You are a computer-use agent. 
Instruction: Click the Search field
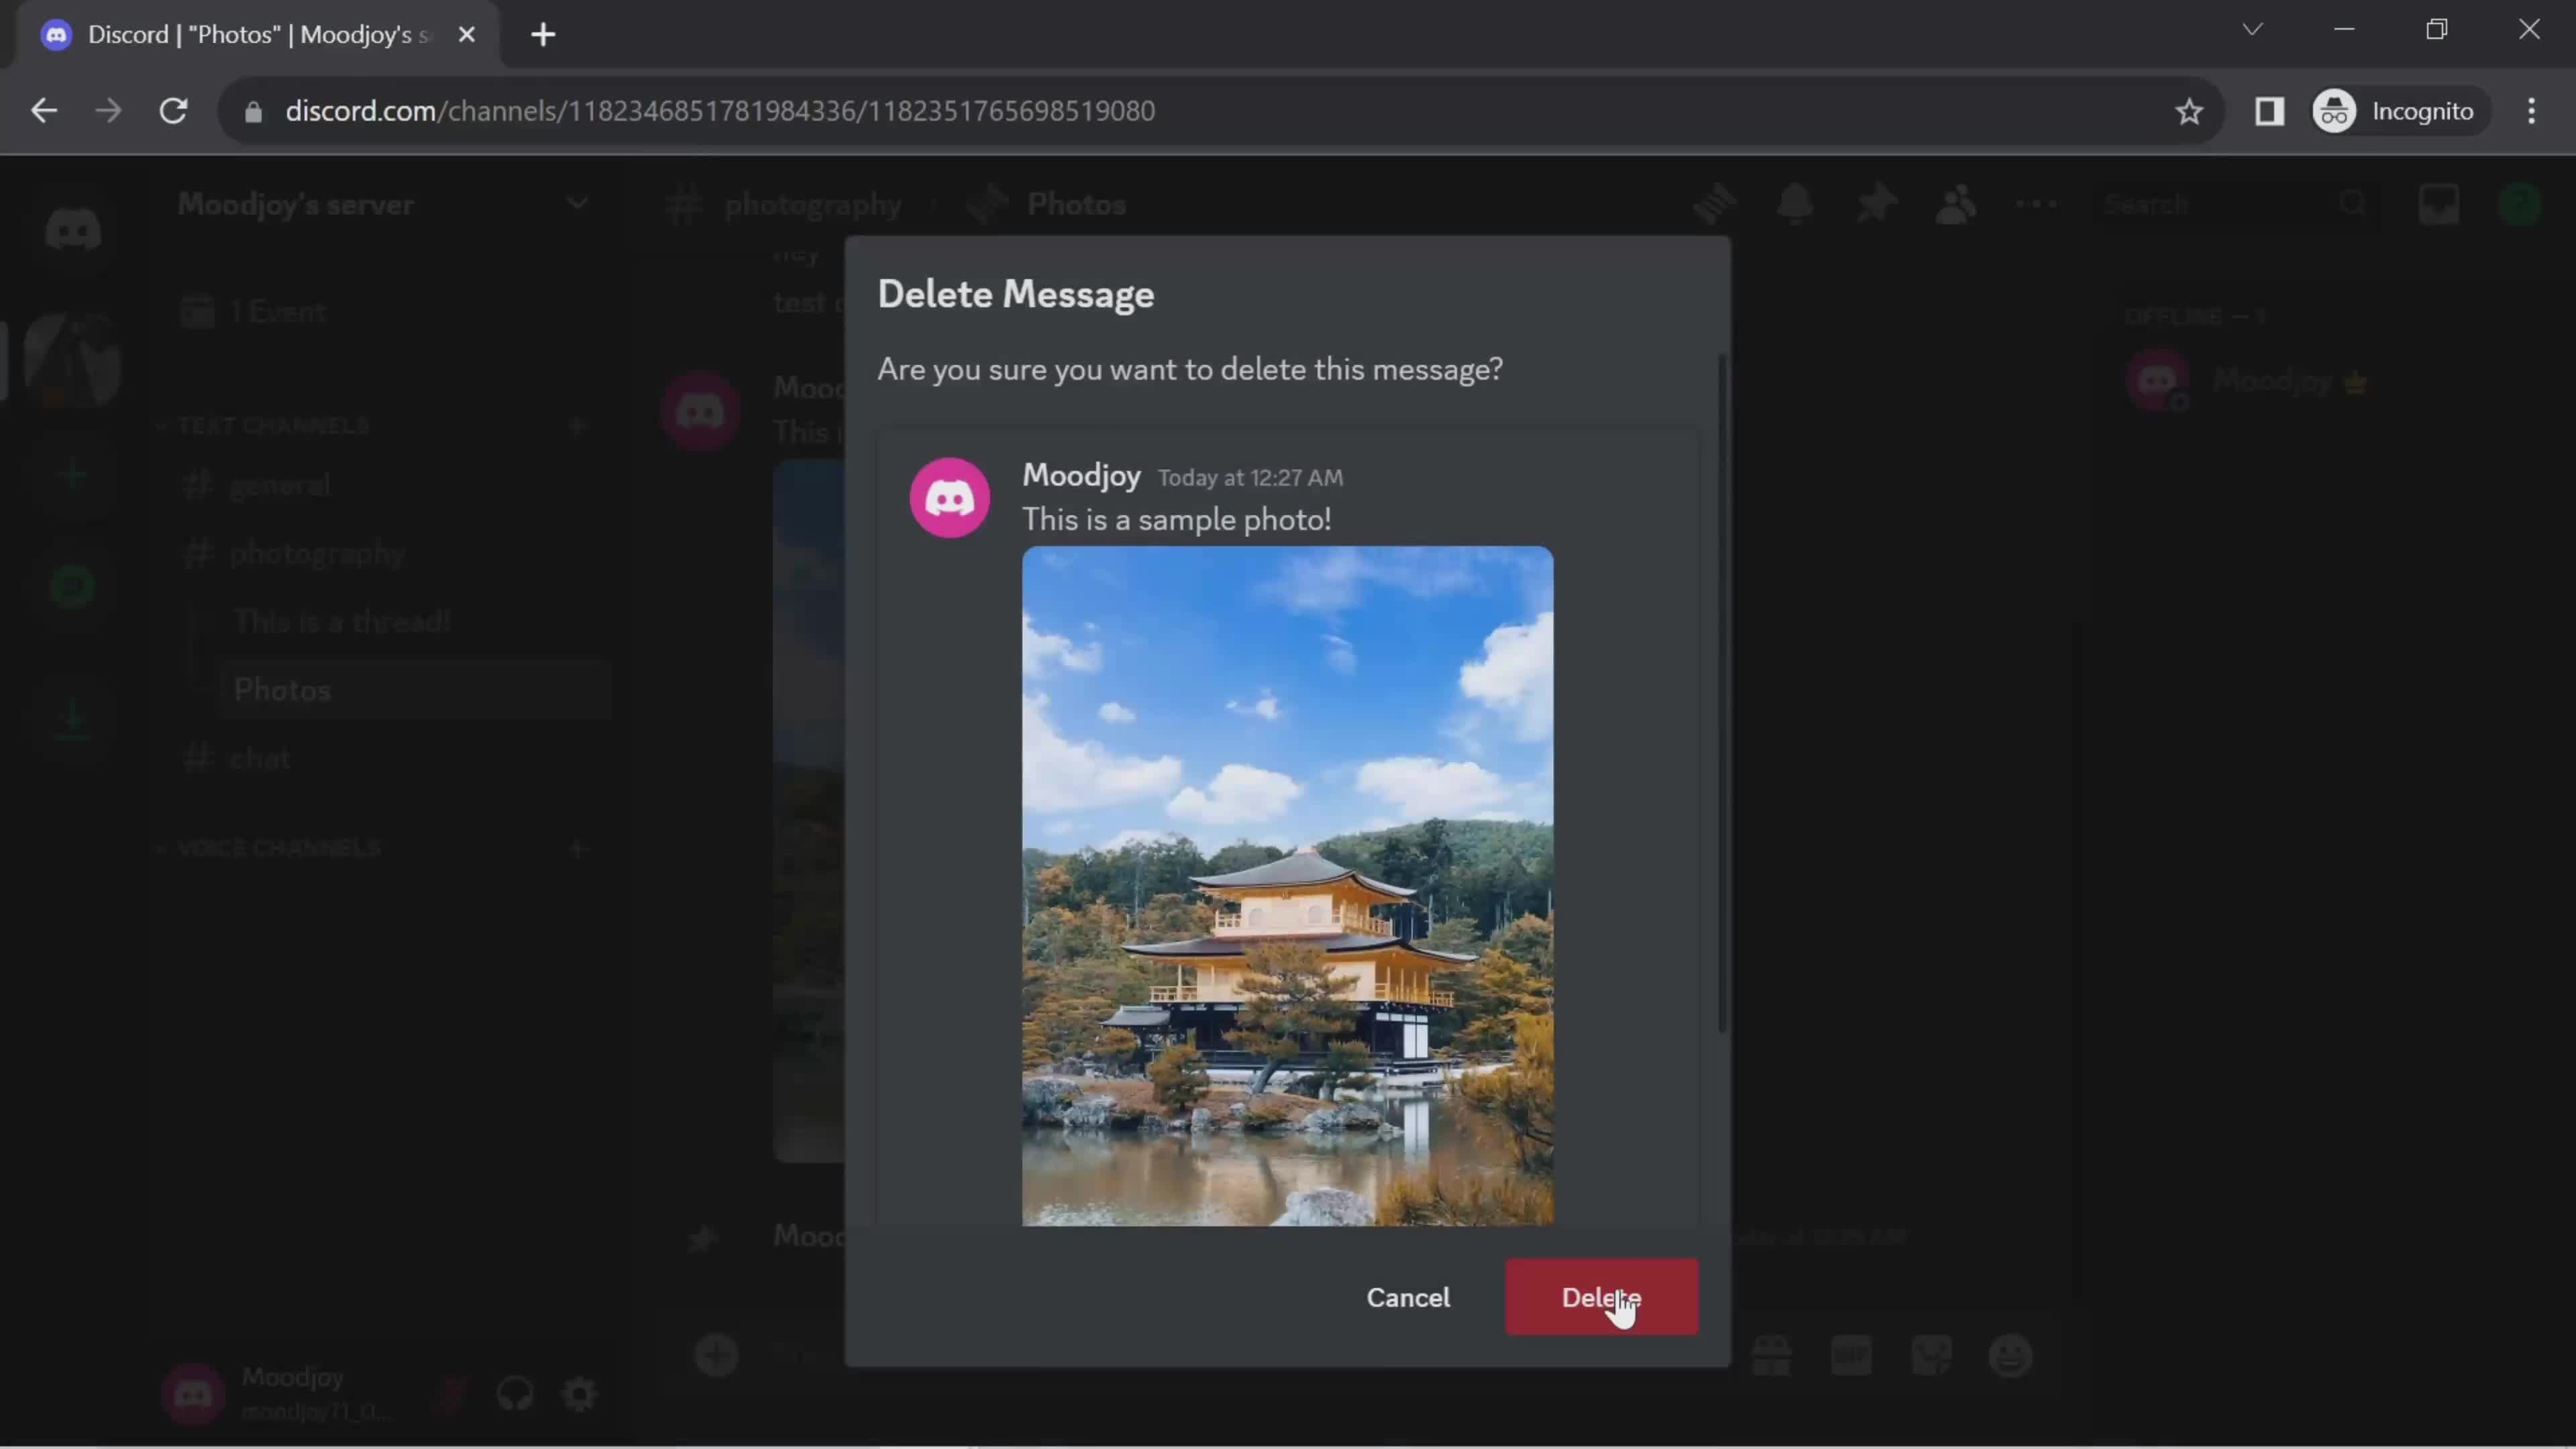pos(2237,204)
